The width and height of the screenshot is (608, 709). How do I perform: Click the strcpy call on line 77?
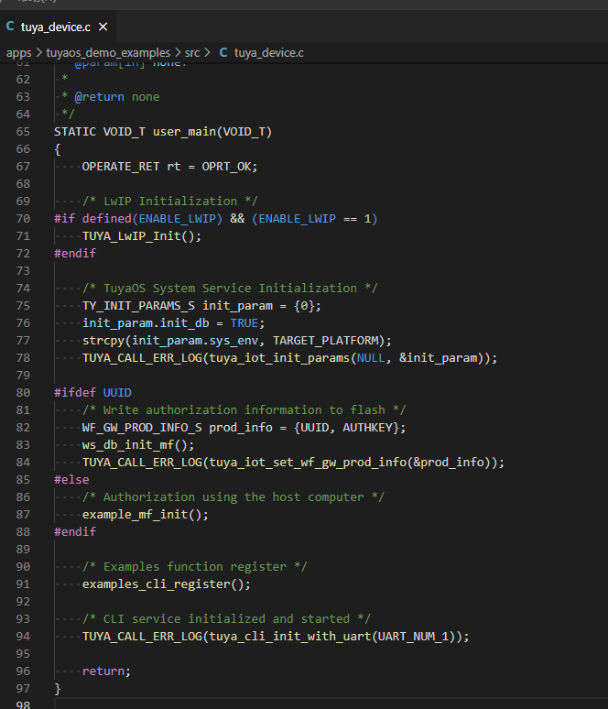[x=103, y=341]
